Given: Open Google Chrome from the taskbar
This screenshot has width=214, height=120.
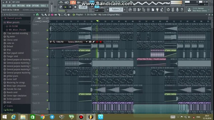Looking at the screenshot, I should pyautogui.click(x=42, y=117).
